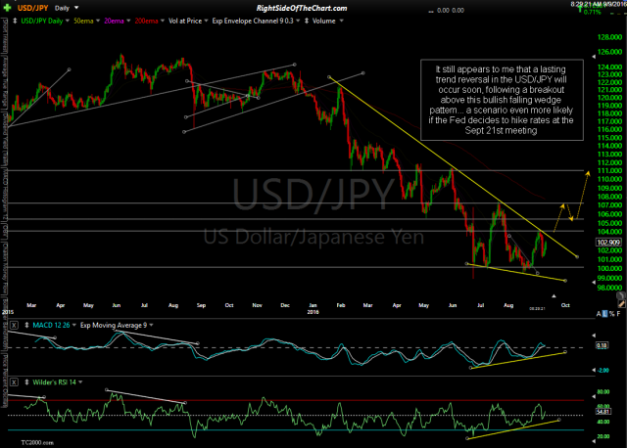627x448 pixels.
Task: Open the Daily timeframe dropdown
Action: pyautogui.click(x=76, y=8)
